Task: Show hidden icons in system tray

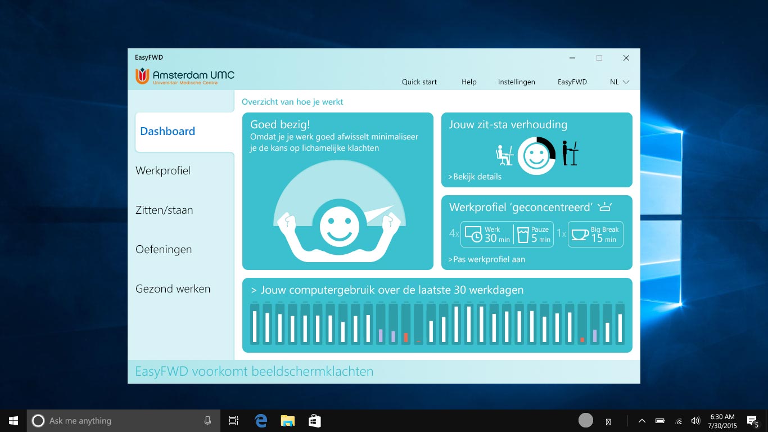Action: pyautogui.click(x=641, y=421)
